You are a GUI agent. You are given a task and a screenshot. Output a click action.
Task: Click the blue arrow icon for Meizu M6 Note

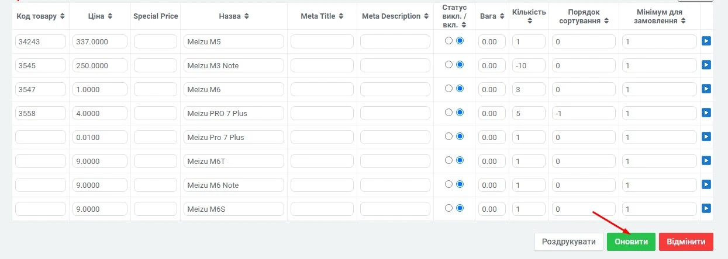706,184
